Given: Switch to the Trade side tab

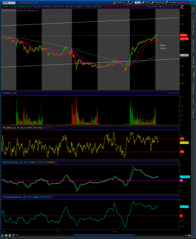Looking at the screenshot, I should coord(194,10).
